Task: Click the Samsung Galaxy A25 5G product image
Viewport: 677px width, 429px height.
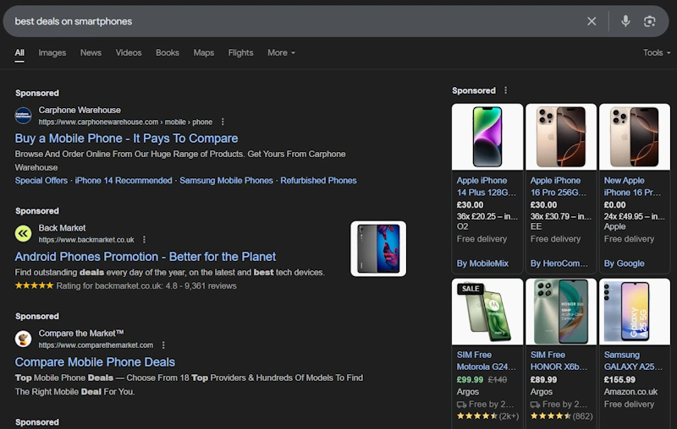Action: (635, 312)
